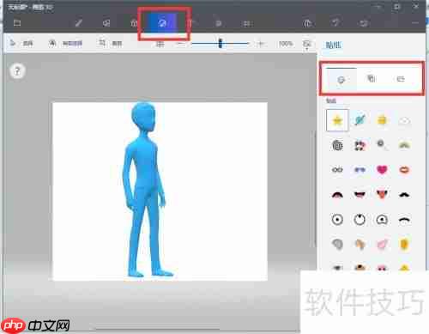Select the black eyebrow sticker

tap(404, 220)
